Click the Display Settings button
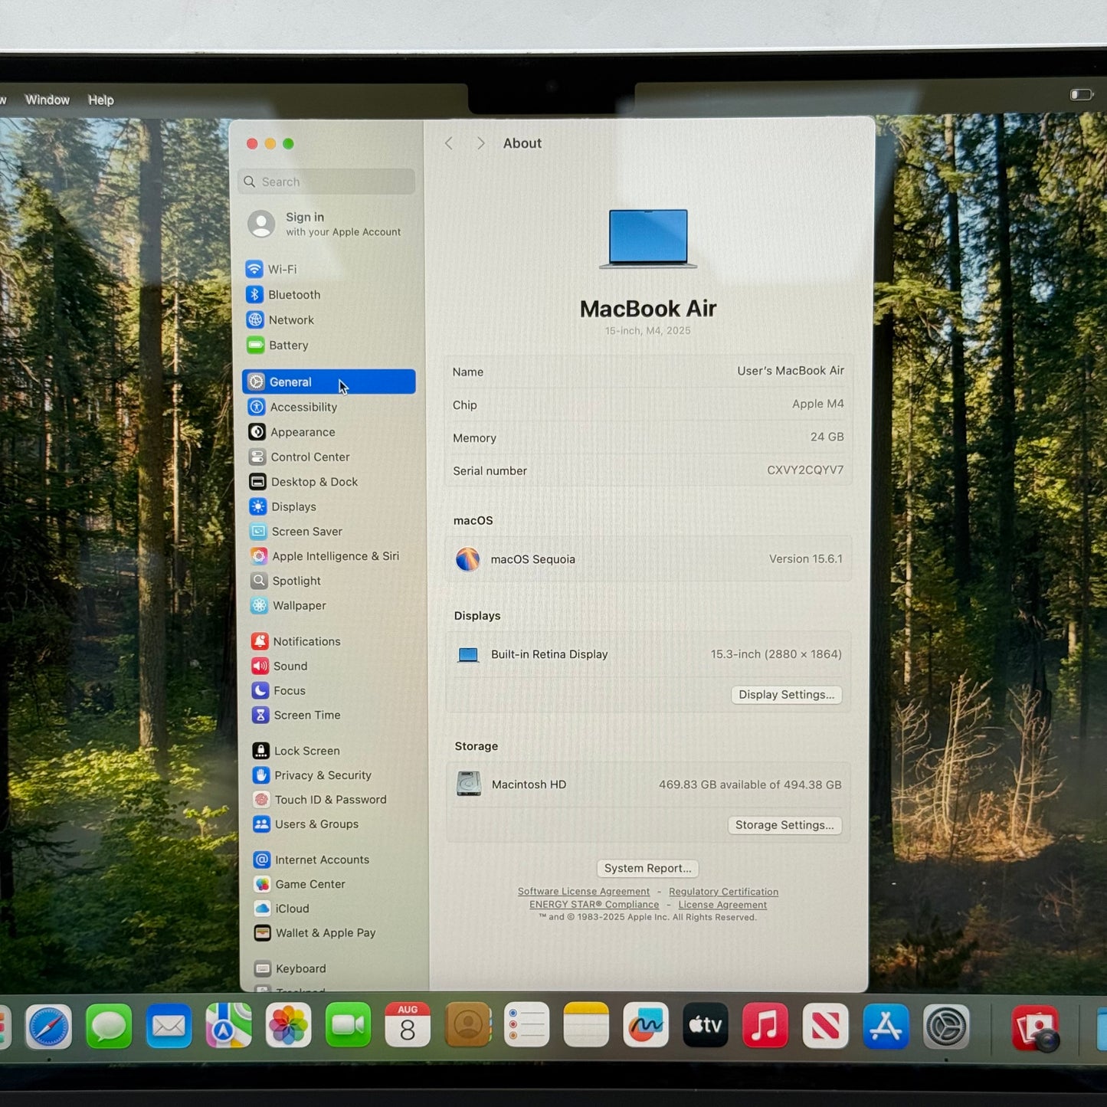 pyautogui.click(x=787, y=695)
